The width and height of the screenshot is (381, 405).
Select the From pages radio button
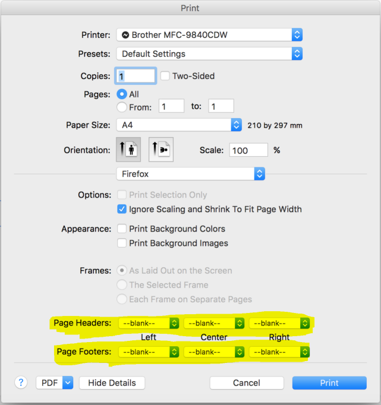[122, 107]
